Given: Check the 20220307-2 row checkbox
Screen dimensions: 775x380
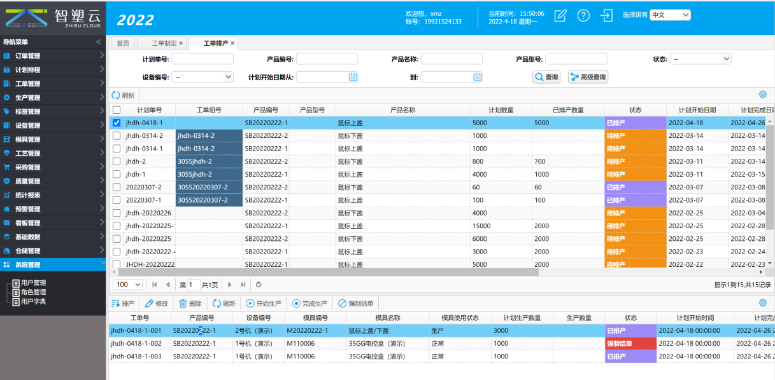Looking at the screenshot, I should (117, 187).
